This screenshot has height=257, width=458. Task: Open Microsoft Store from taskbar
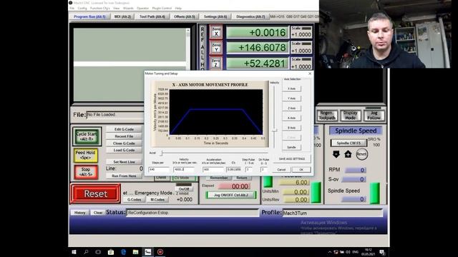click(111, 252)
